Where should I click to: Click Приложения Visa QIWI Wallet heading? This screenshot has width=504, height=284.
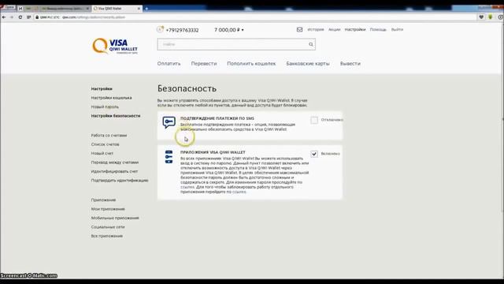pos(213,152)
